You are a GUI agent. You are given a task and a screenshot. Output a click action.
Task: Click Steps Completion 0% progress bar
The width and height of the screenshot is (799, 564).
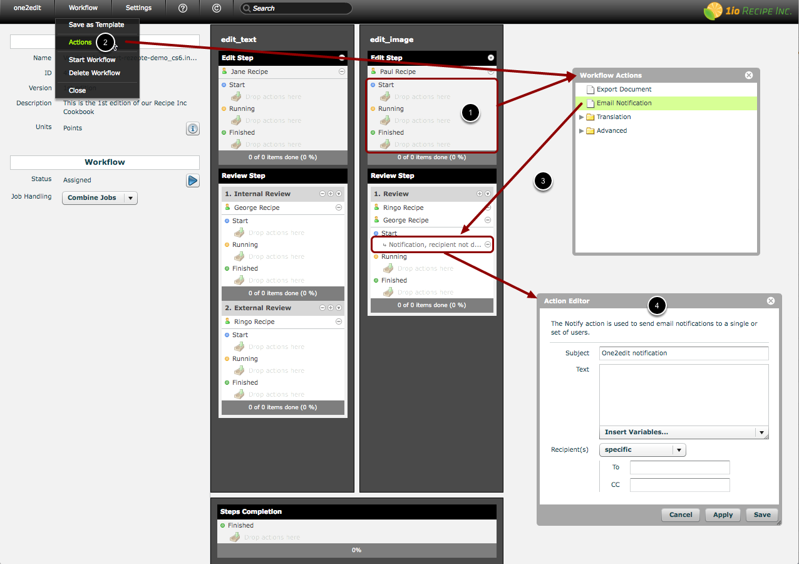[357, 550]
